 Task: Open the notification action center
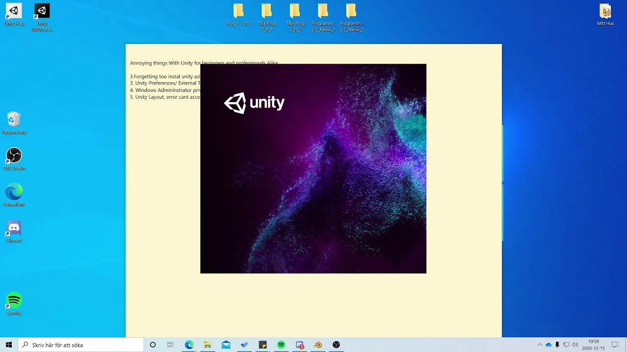click(x=615, y=345)
